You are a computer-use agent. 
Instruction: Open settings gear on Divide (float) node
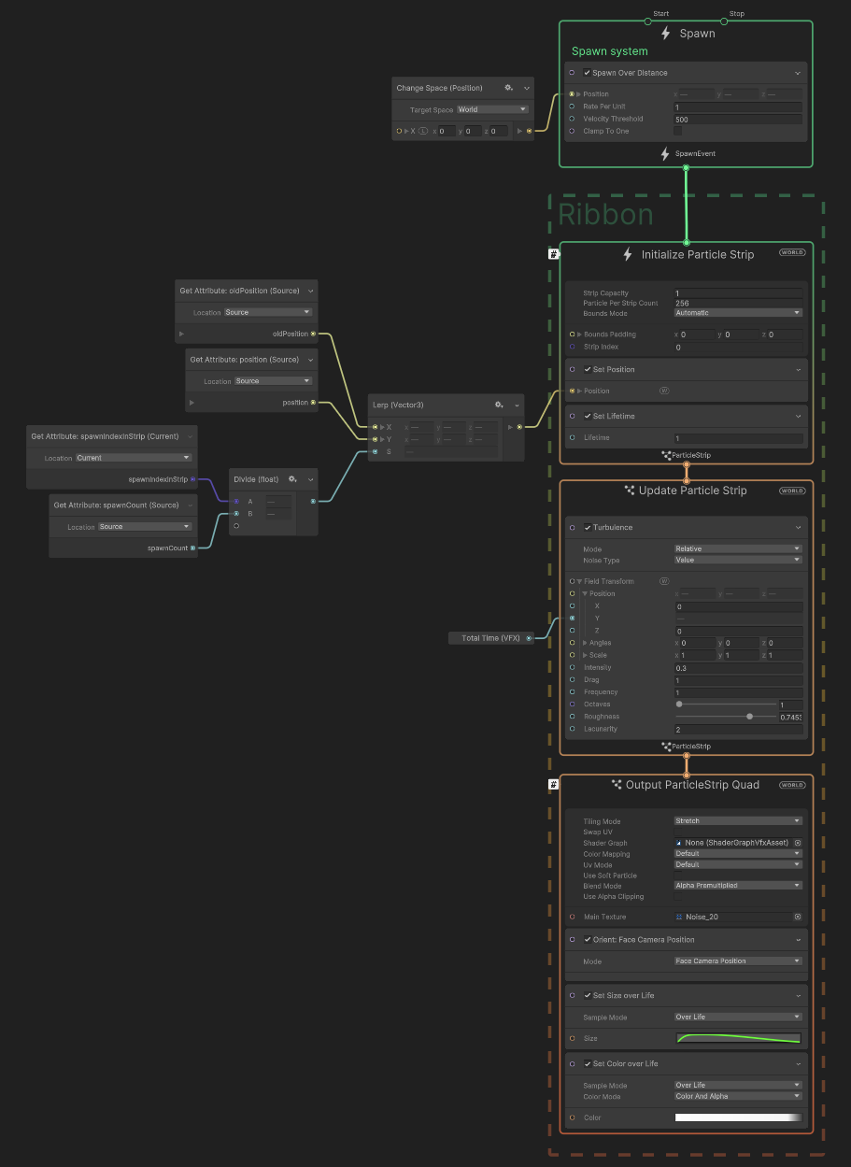pos(292,479)
